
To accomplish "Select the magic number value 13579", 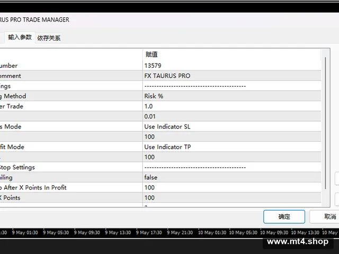I will click(x=232, y=66).
